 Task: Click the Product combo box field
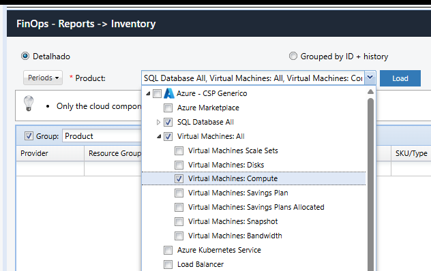click(253, 78)
